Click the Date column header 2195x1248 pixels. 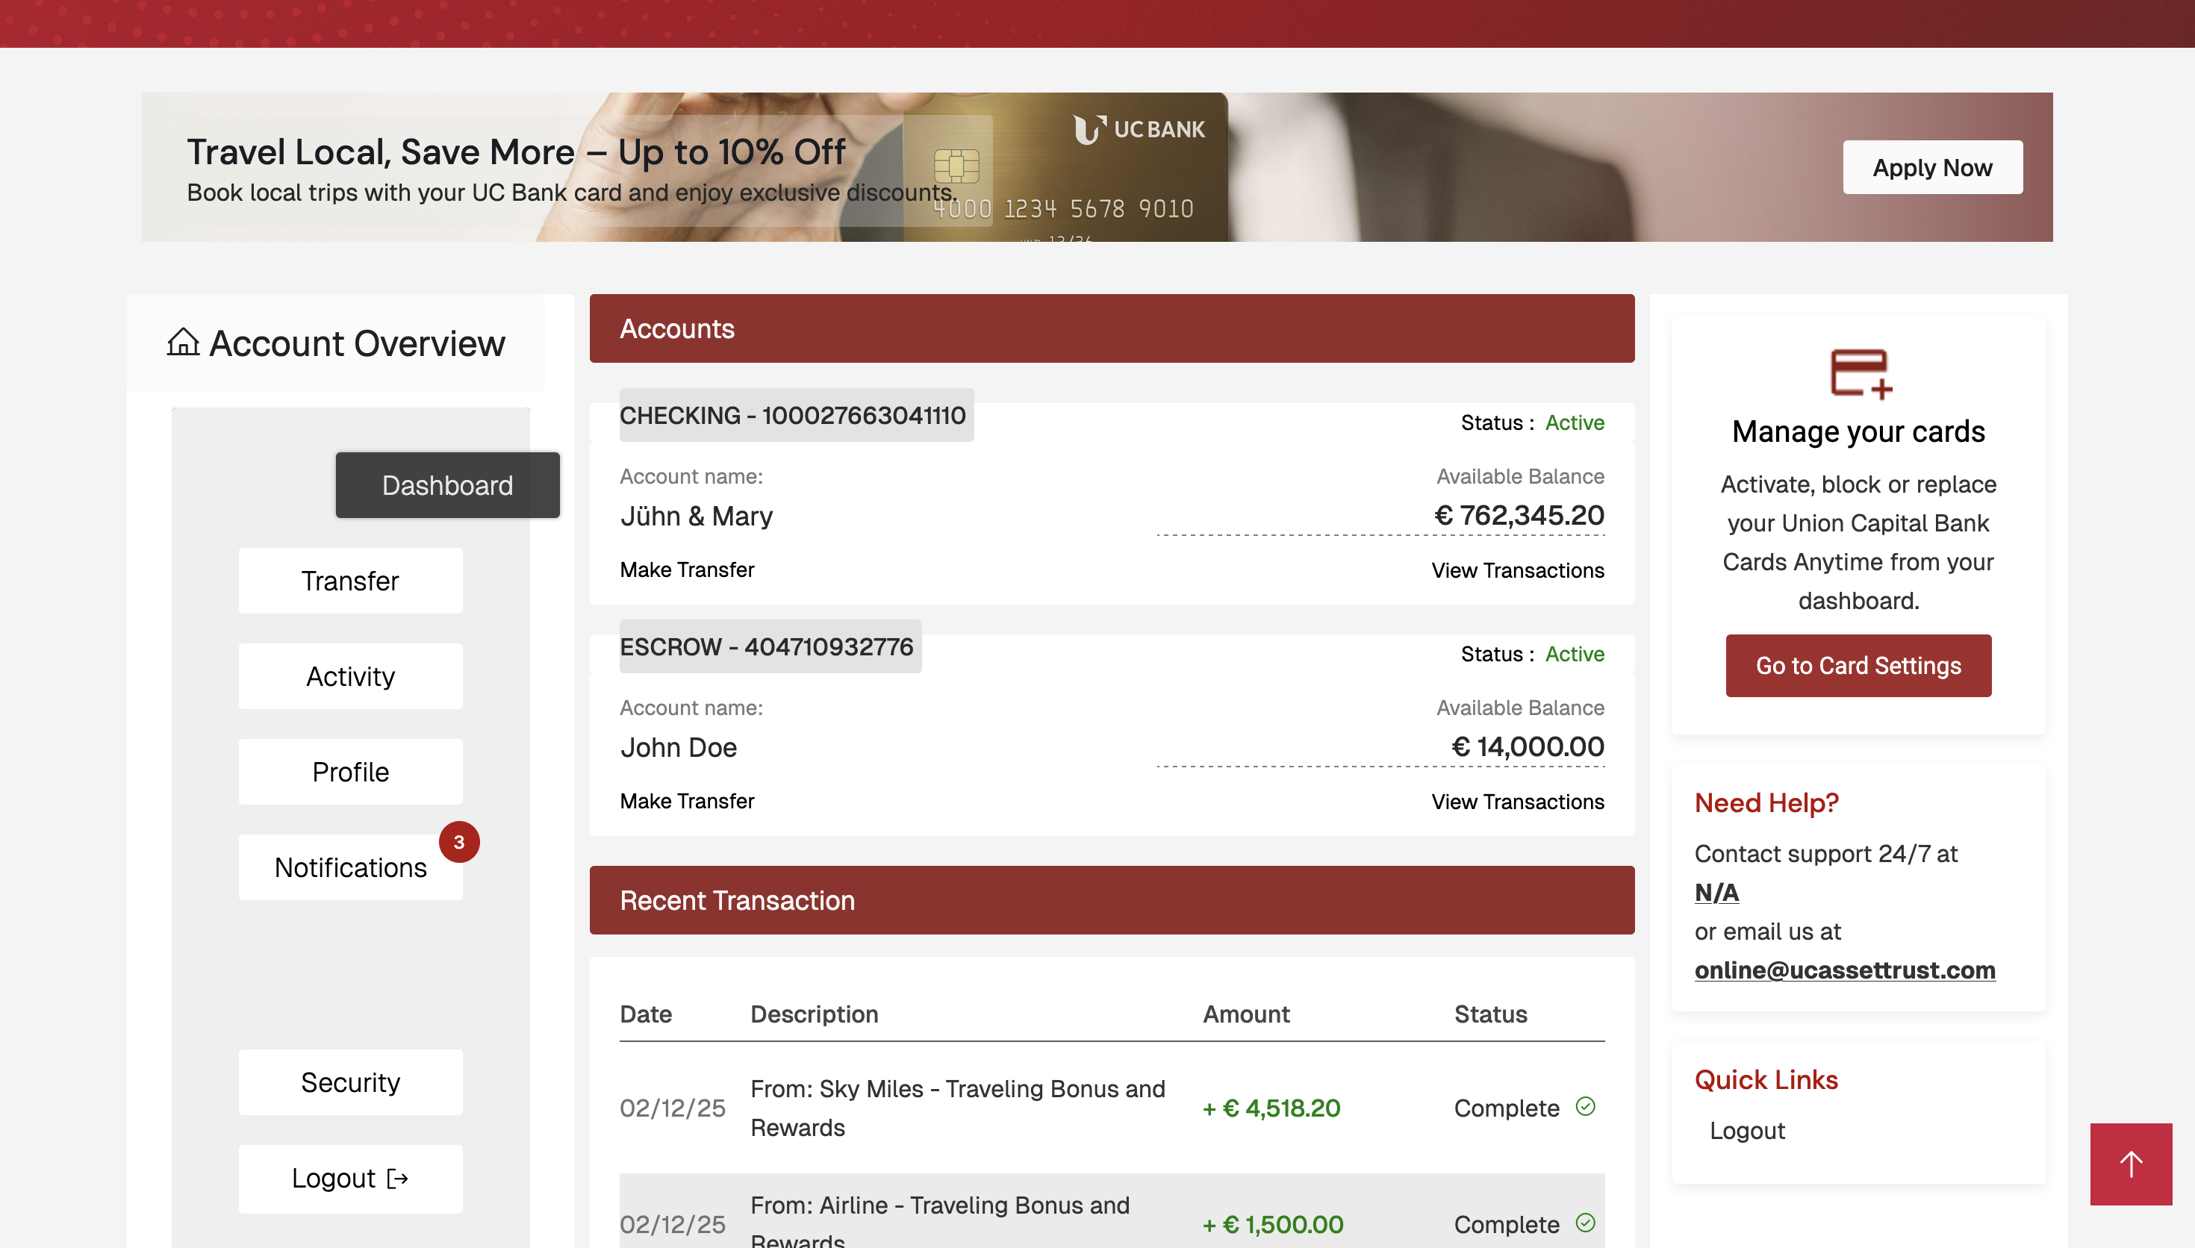tap(645, 1014)
